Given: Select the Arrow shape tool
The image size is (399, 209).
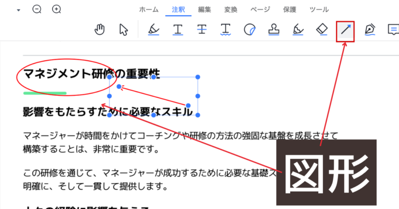Looking at the screenshot, I should point(345,31).
